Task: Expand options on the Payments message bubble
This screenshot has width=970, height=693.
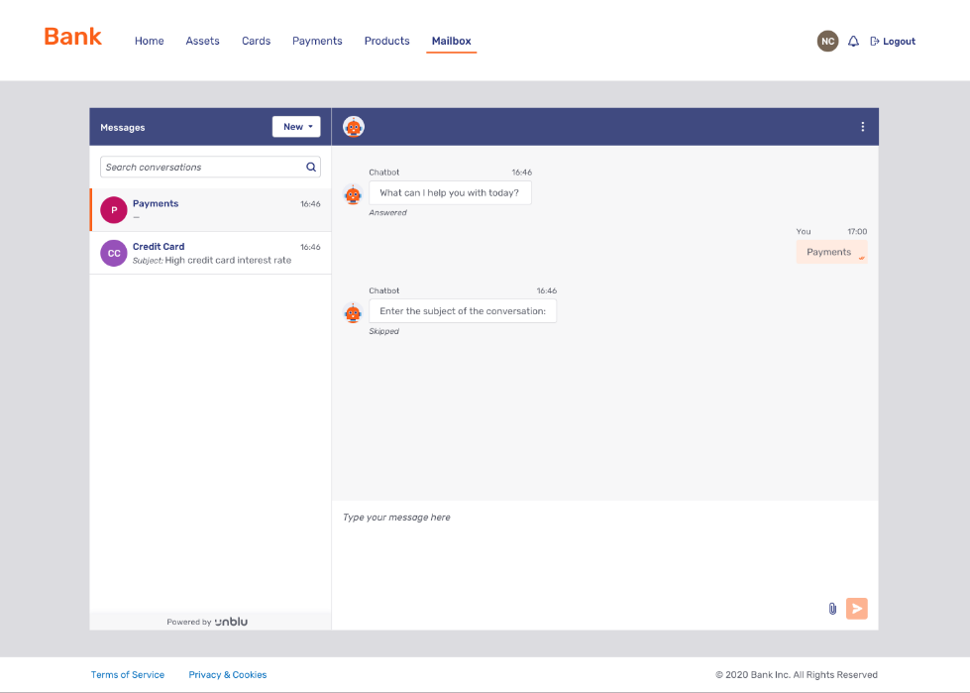Action: tap(860, 258)
